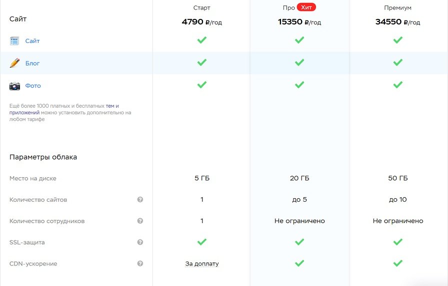The width and height of the screenshot is (448, 286).
Task: Open the Сайт link
Action: (32, 41)
